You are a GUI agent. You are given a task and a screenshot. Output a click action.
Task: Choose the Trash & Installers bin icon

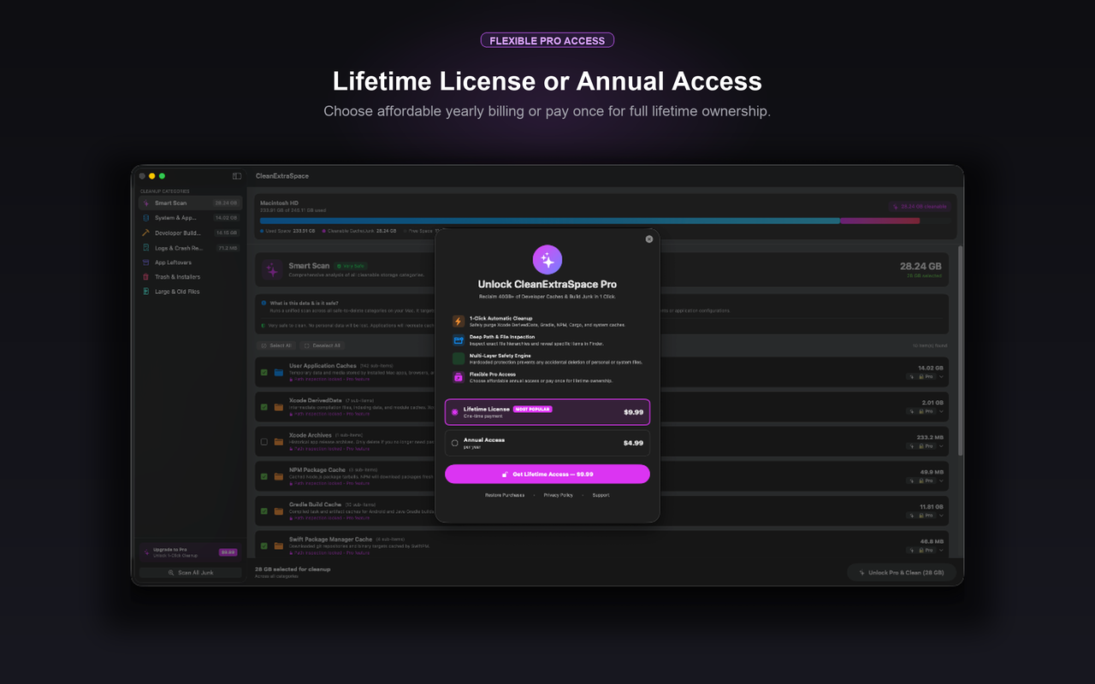(x=145, y=277)
